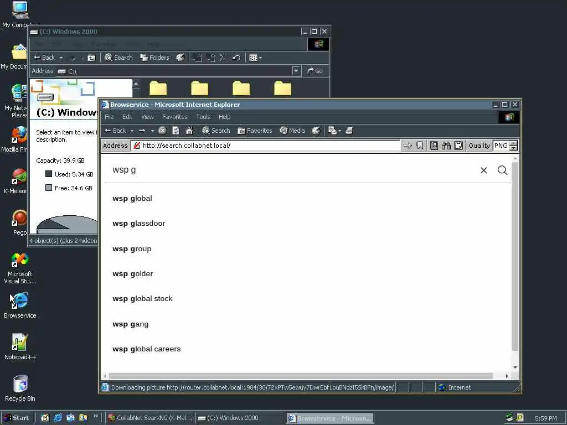Open File menu in Internet Explorer
This screenshot has height=425, width=567.
point(109,117)
